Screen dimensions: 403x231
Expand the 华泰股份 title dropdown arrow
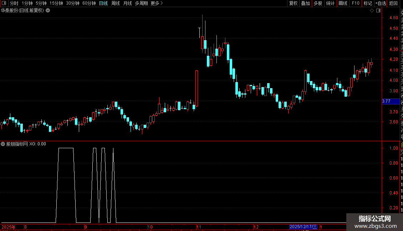(48, 11)
